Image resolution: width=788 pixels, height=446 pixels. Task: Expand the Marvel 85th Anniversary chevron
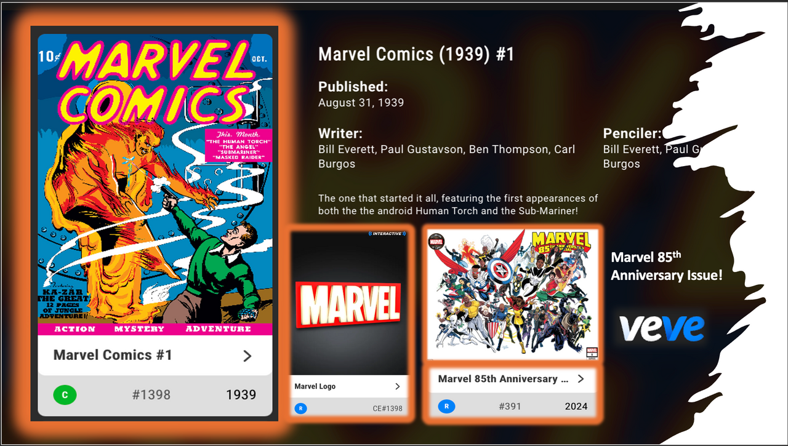[x=581, y=379]
